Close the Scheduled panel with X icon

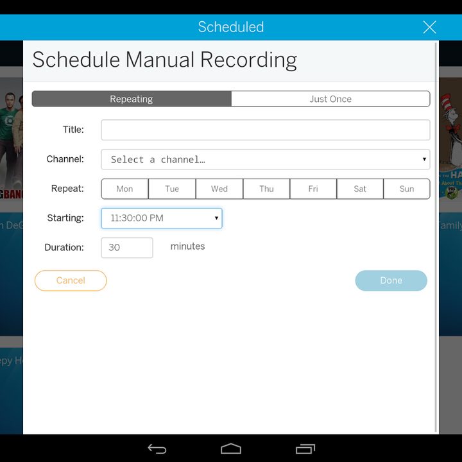pos(429,27)
